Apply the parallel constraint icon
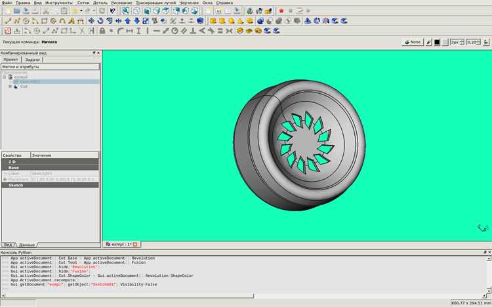Image resolution: width=492 pixels, height=307 pixels. (x=184, y=31)
